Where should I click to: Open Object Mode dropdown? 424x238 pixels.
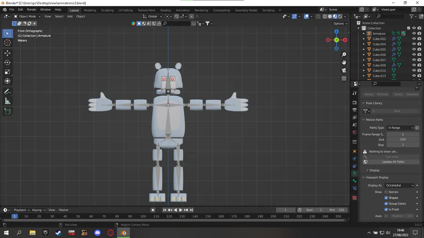click(x=27, y=16)
